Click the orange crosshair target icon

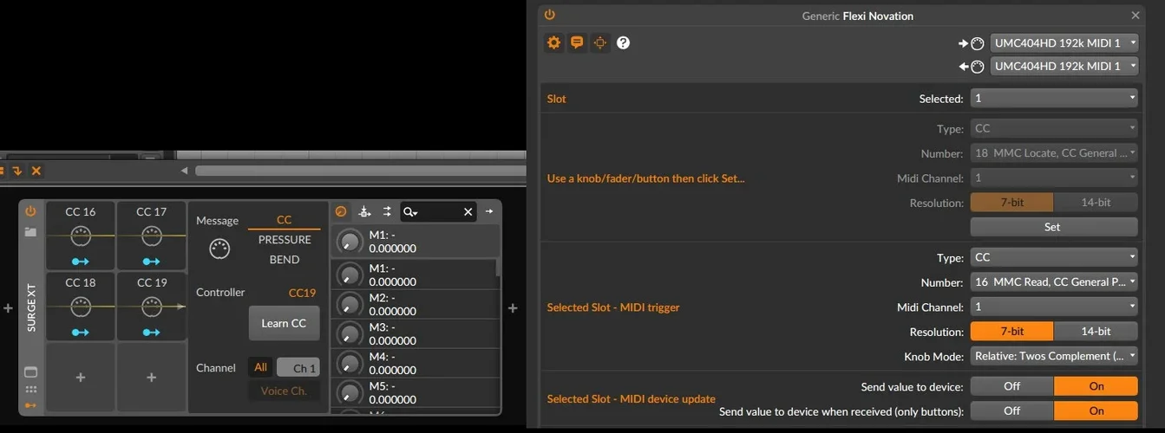coord(599,42)
